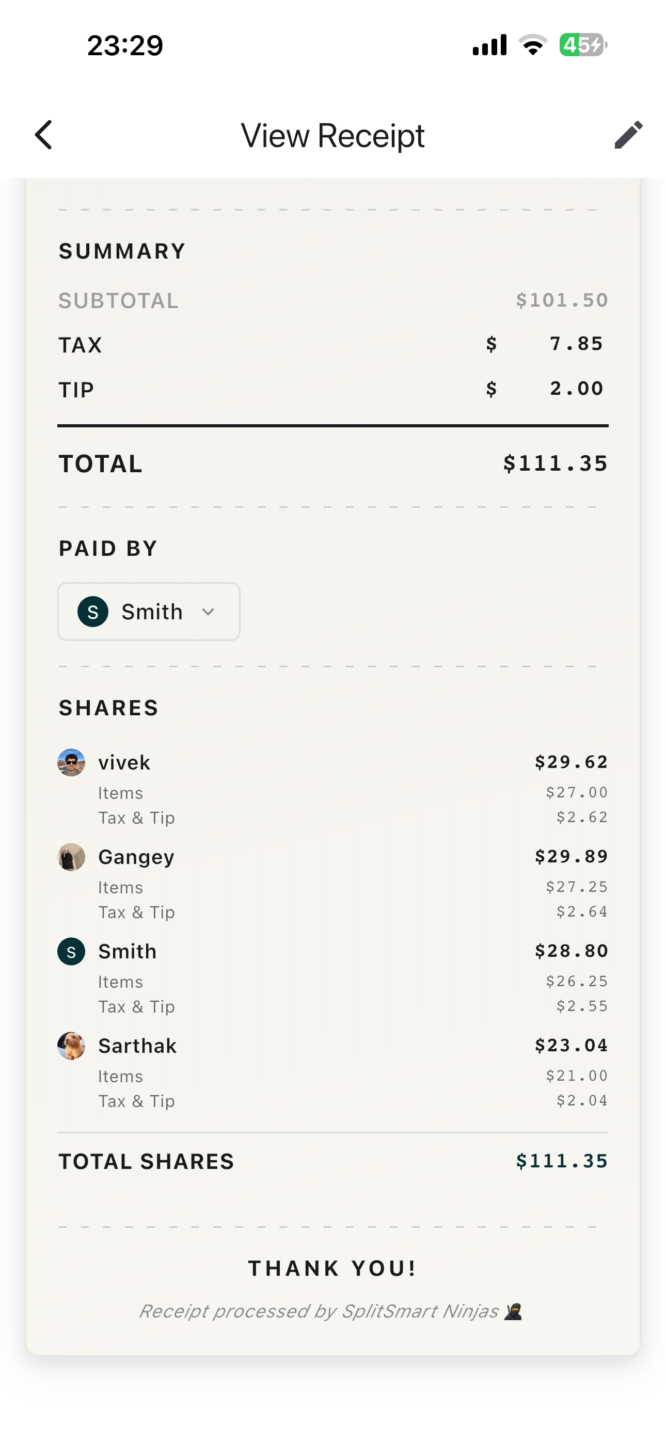The height and width of the screenshot is (1443, 666).
Task: Click vivek's profile avatar
Action: 71,762
